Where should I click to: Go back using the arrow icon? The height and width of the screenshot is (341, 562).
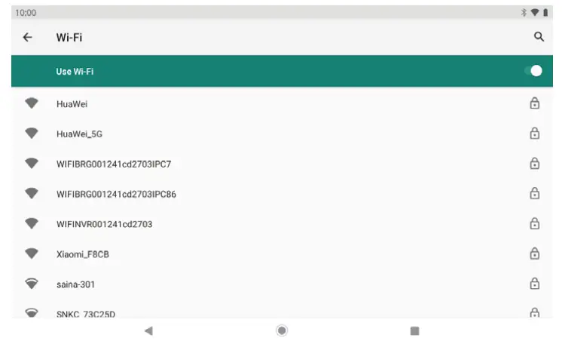coord(28,37)
